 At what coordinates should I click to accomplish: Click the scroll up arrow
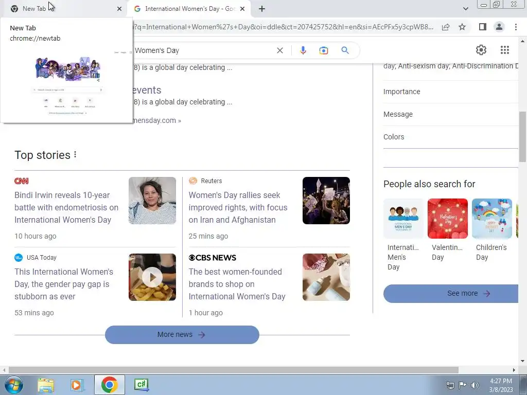[x=522, y=41]
